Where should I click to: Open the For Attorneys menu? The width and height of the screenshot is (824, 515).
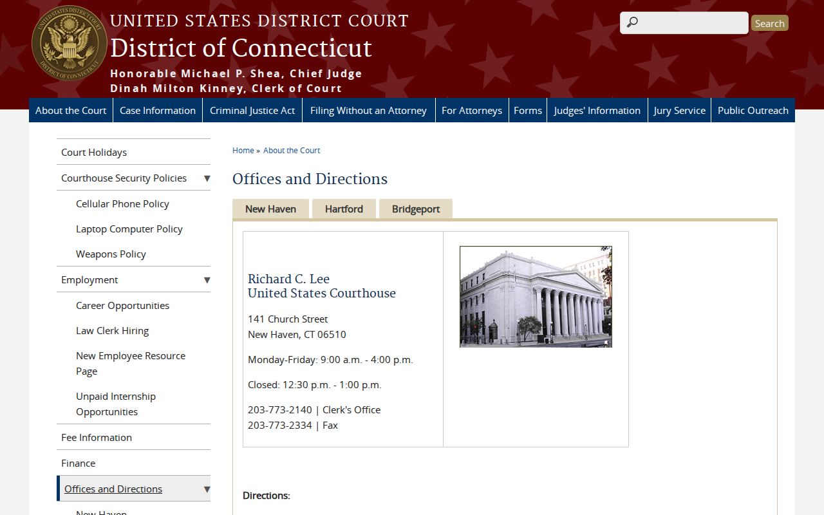pos(472,110)
